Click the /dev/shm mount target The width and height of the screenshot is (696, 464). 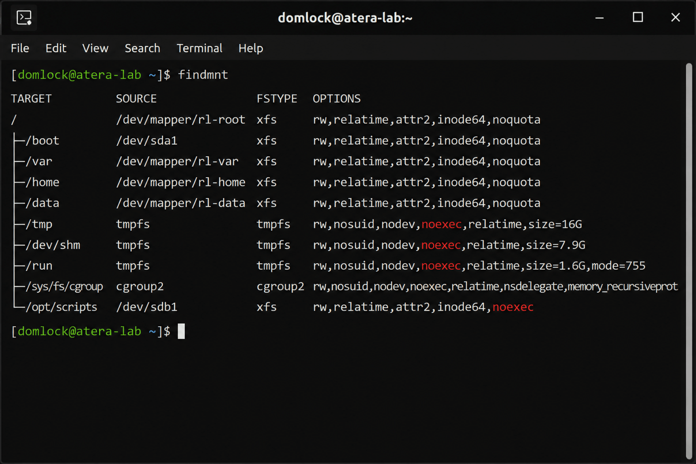[x=53, y=245]
